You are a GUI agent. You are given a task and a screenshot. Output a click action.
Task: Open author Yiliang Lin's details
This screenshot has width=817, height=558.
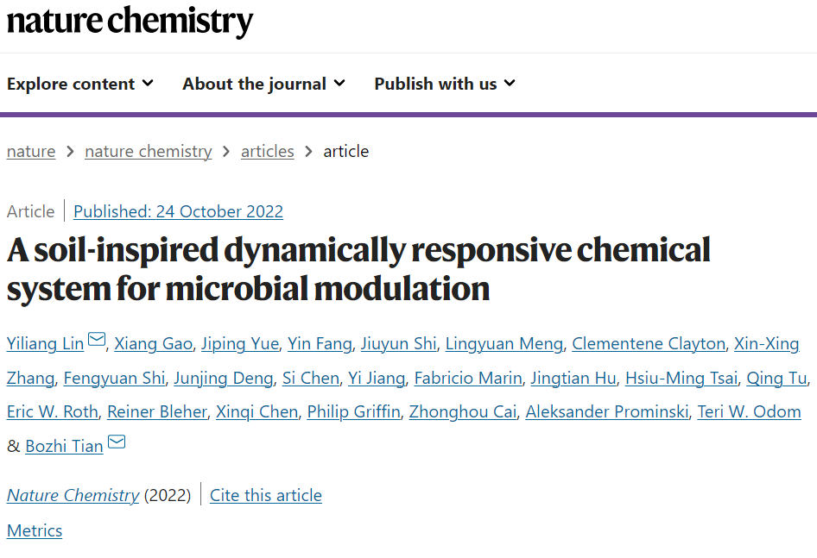[x=45, y=343]
